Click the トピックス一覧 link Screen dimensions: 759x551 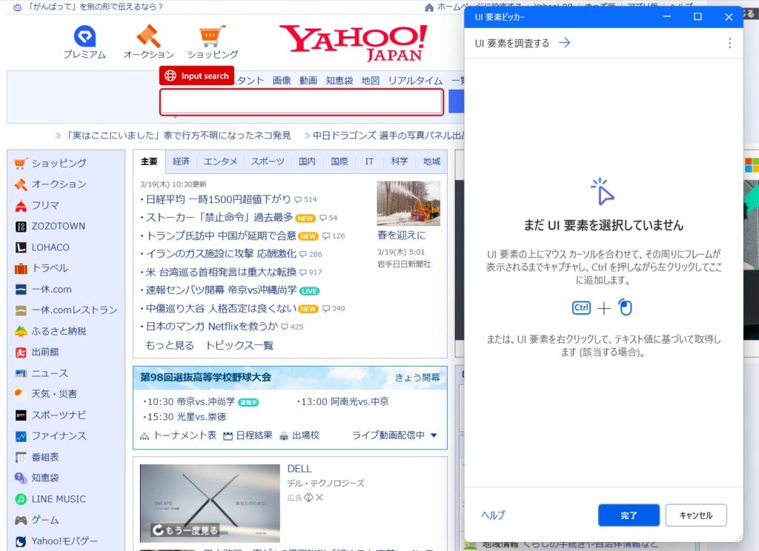pos(239,346)
